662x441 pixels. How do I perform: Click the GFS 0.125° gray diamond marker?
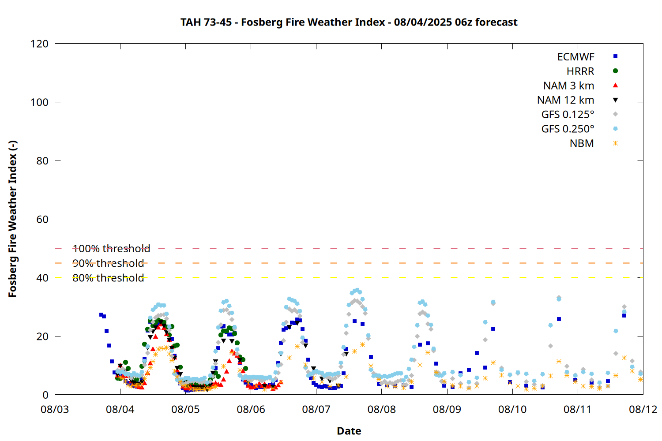click(615, 114)
